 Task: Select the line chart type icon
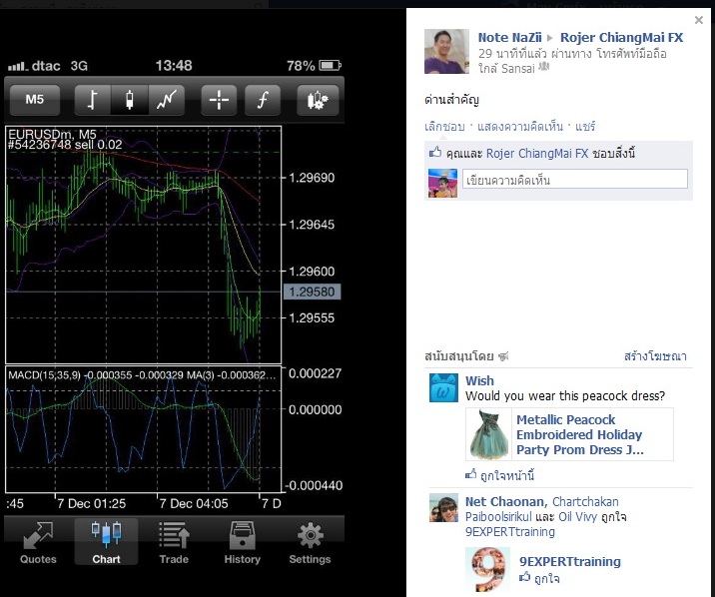coord(167,100)
